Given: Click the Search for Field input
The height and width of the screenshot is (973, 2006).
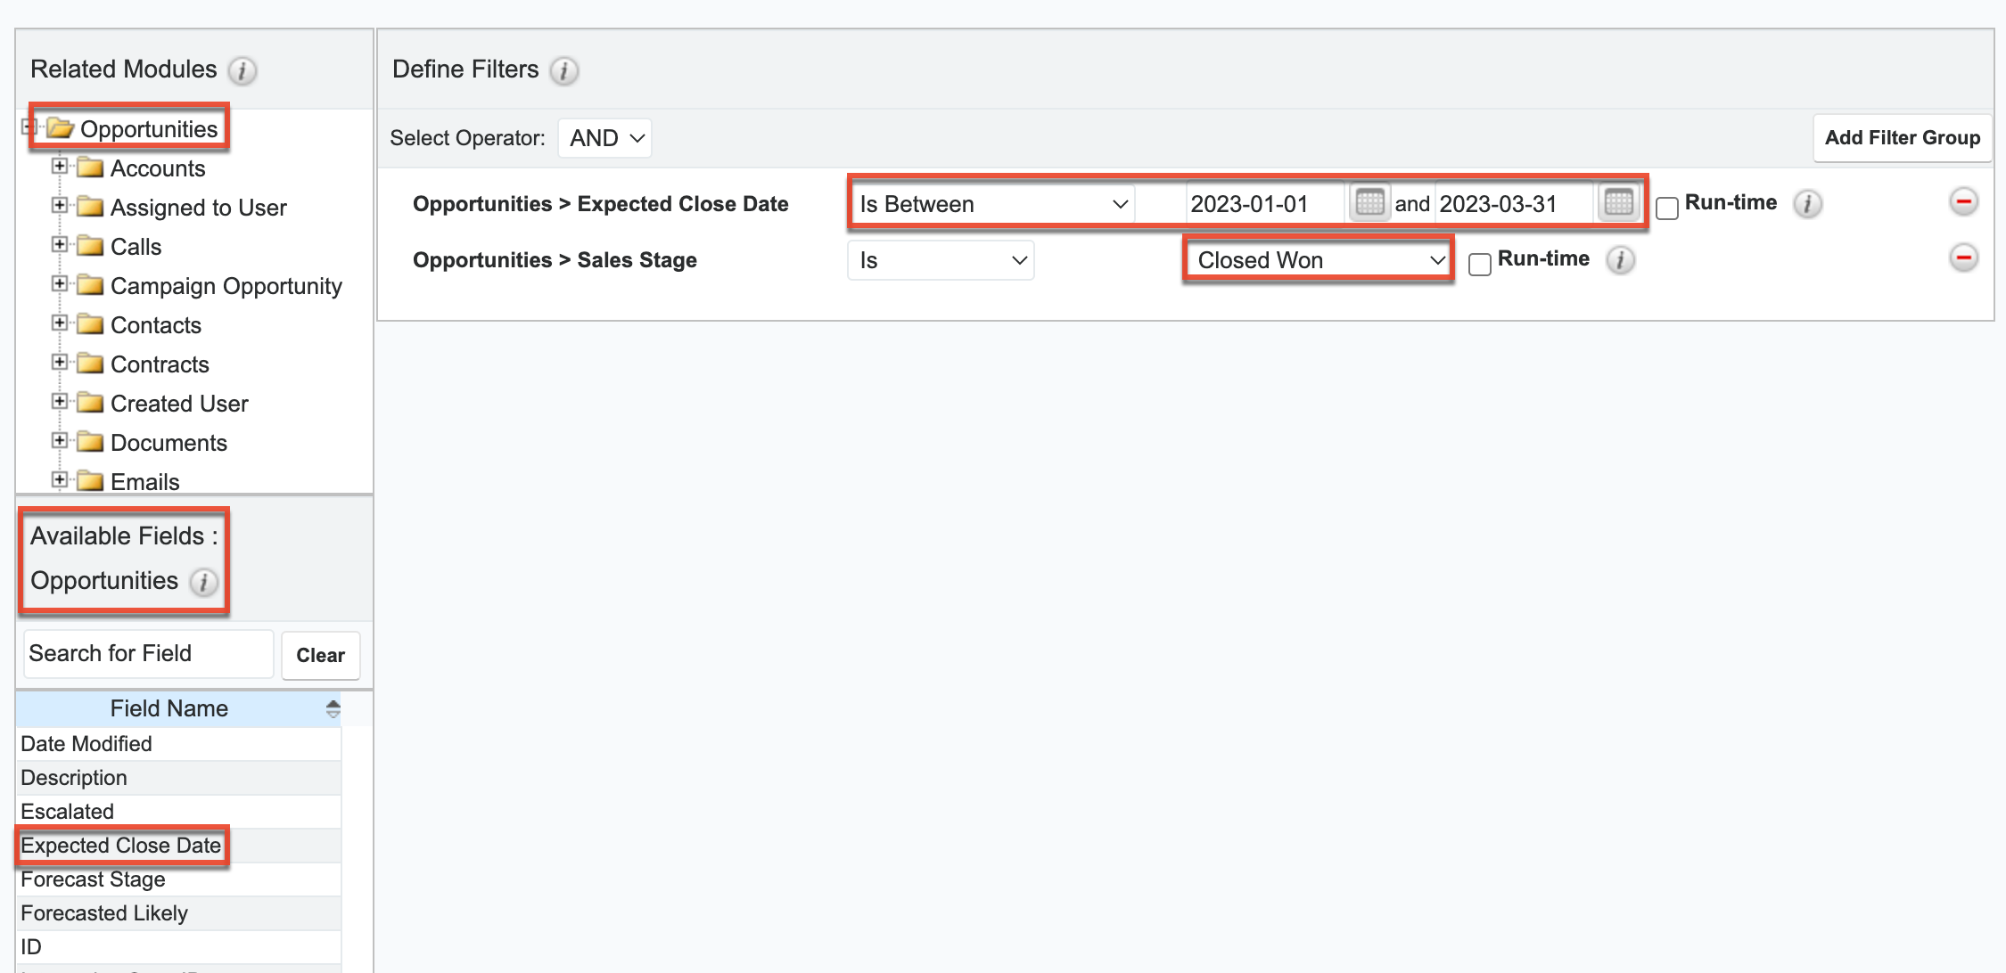Looking at the screenshot, I should point(148,654).
